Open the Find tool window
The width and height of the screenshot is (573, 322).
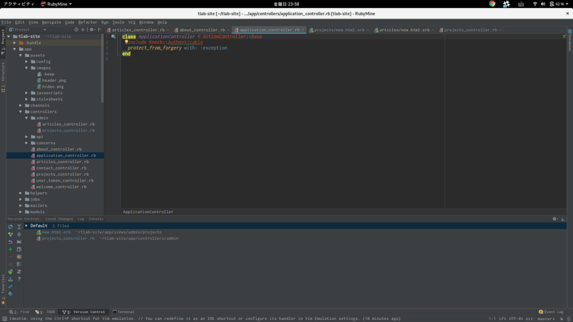pos(19,312)
